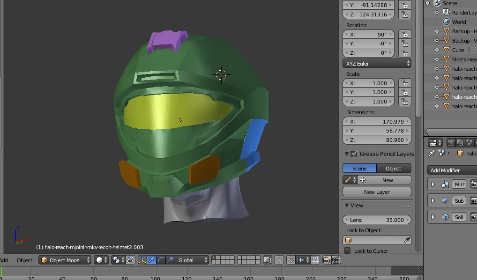This screenshot has height=280, width=477.
Task: Open the viewport shading dropdown
Action: click(x=101, y=260)
